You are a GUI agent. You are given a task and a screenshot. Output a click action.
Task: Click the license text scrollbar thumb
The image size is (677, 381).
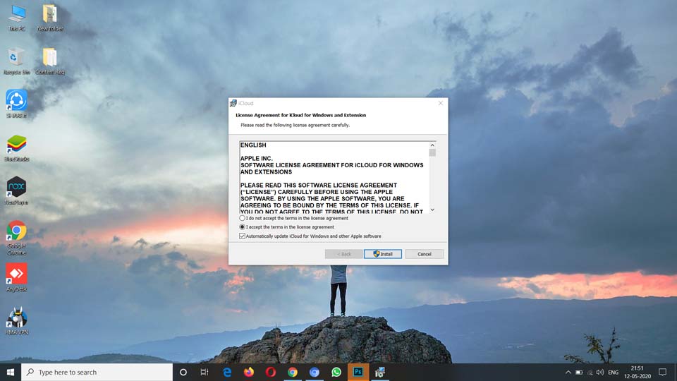coord(432,153)
